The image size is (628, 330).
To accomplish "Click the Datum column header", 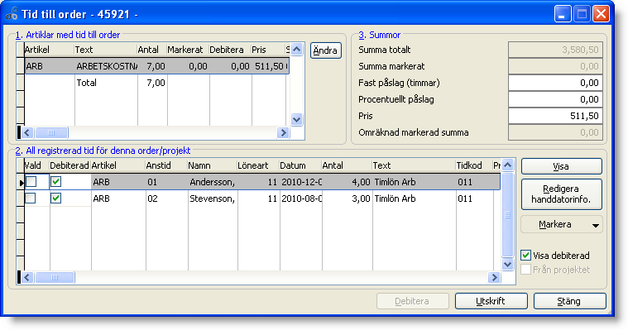I will pyautogui.click(x=300, y=165).
